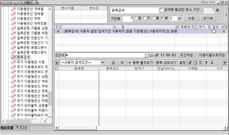Click the clock icon in the search toolbar
229x135 pixels.
(195, 63)
